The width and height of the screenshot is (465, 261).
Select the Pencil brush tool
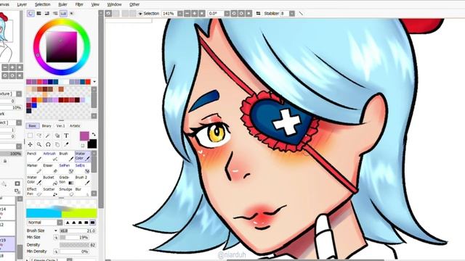[x=34, y=157]
